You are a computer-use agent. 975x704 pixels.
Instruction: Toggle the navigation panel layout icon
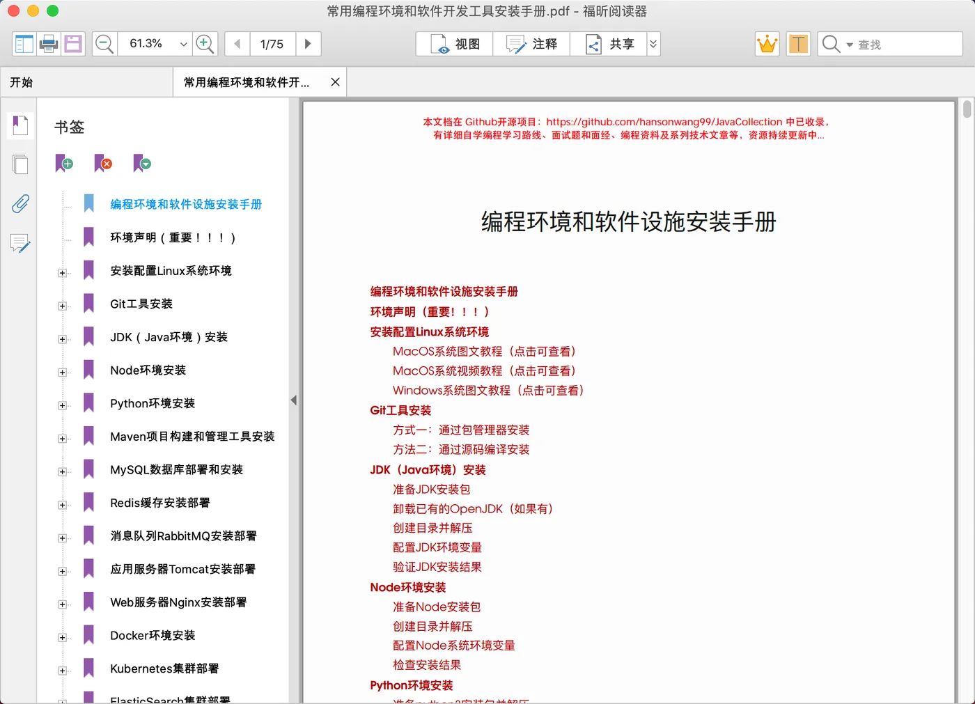coord(24,44)
